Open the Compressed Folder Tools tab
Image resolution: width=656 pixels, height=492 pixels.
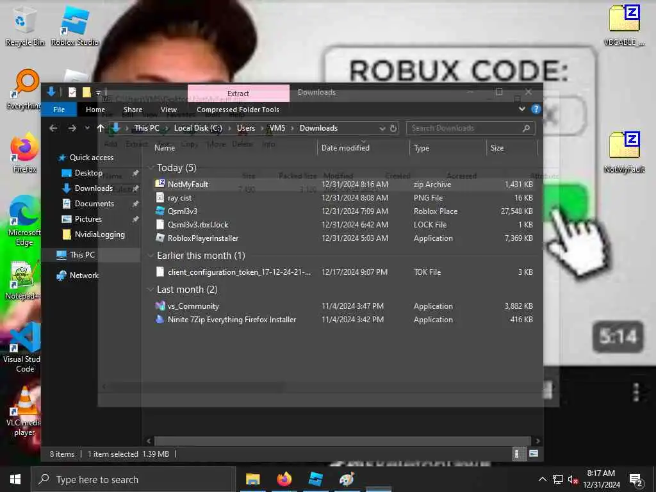point(238,109)
